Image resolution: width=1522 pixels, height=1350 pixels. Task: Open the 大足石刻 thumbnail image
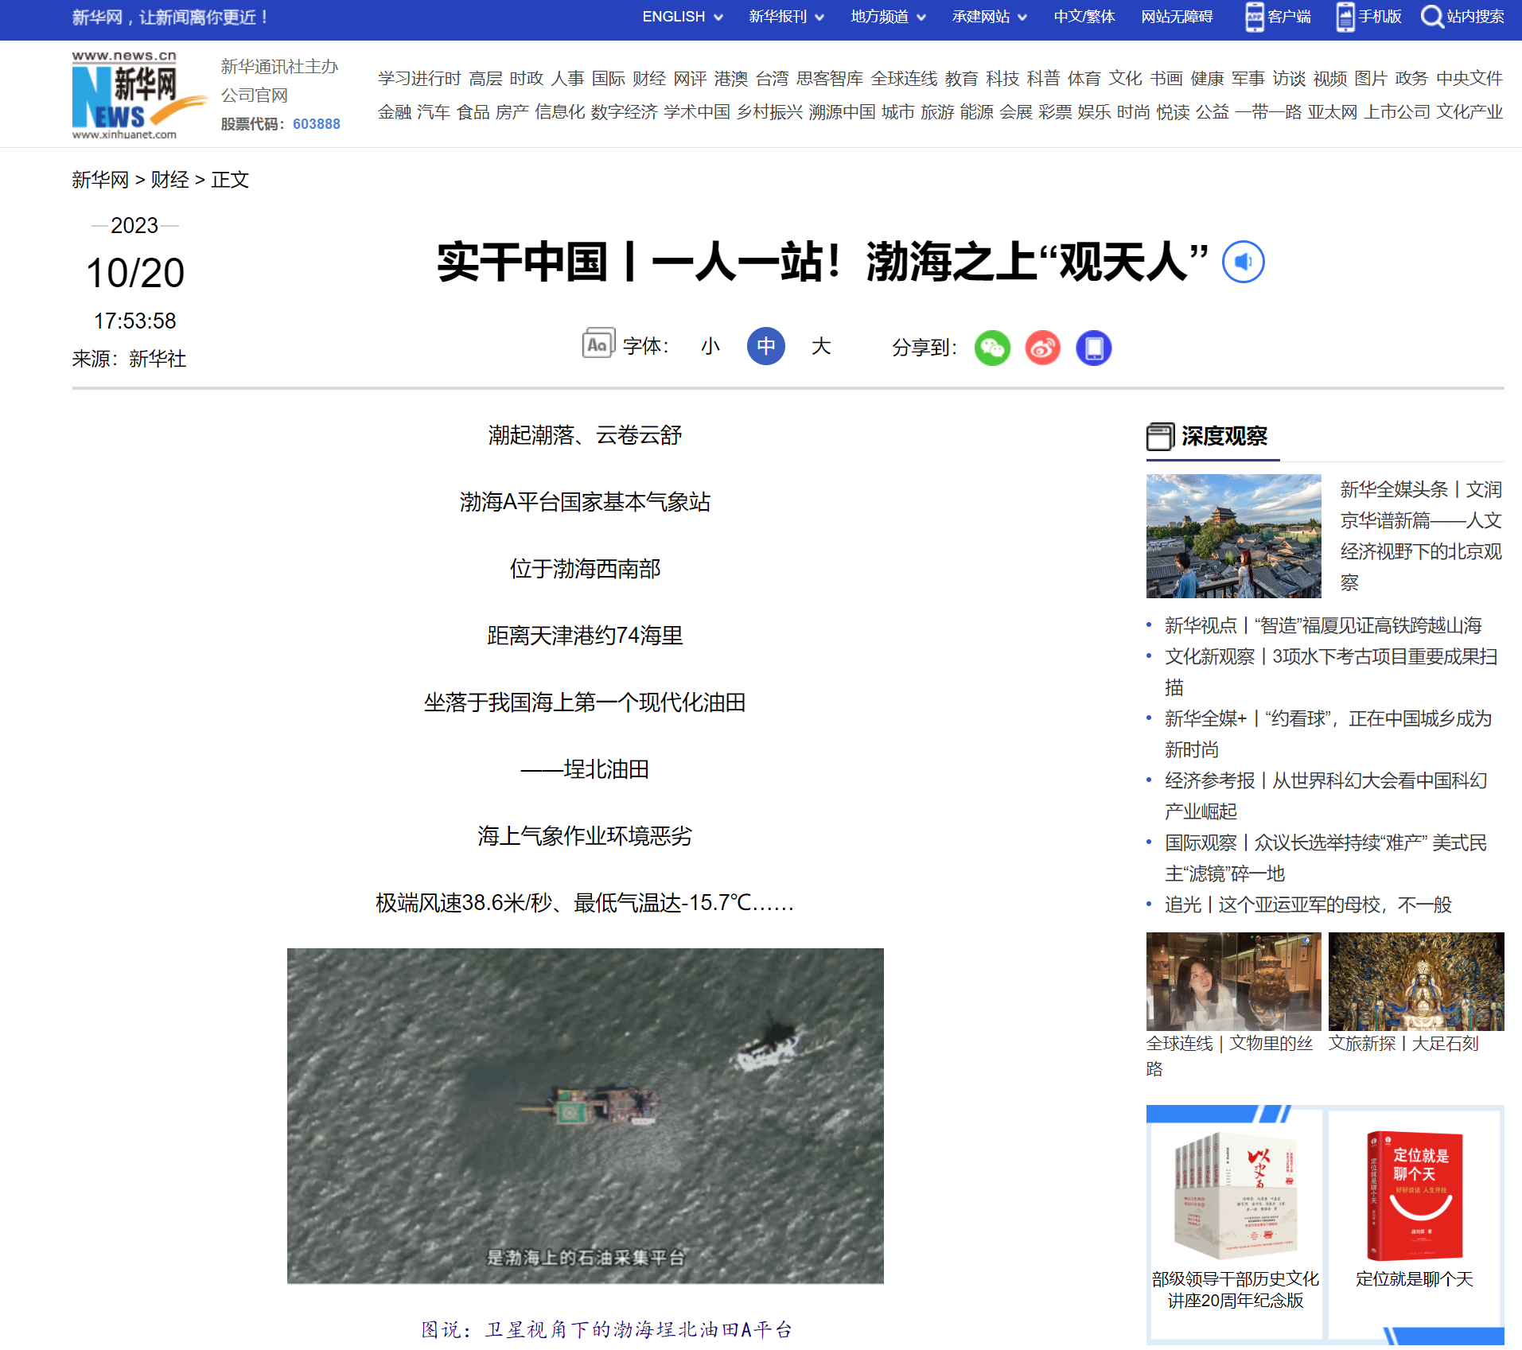click(1415, 981)
